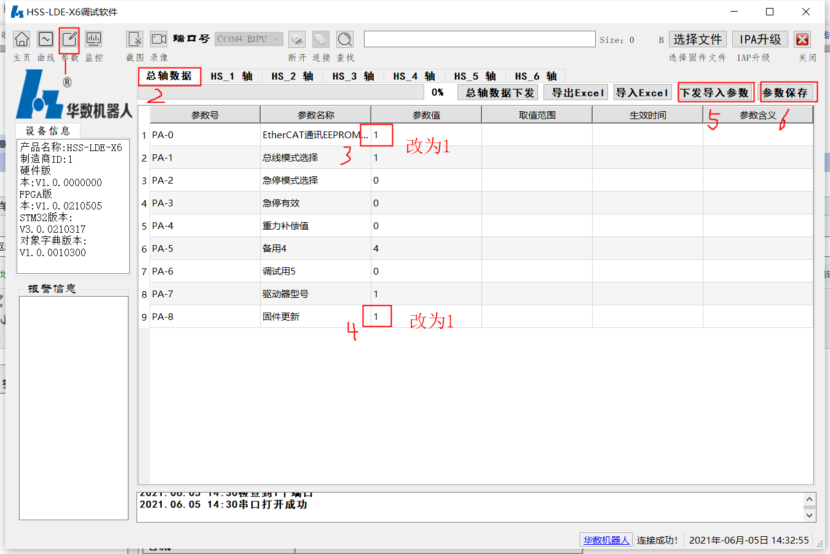The height and width of the screenshot is (554, 830).
Task: Select the PA-6 调试用5 name cell
Action: [x=315, y=271]
